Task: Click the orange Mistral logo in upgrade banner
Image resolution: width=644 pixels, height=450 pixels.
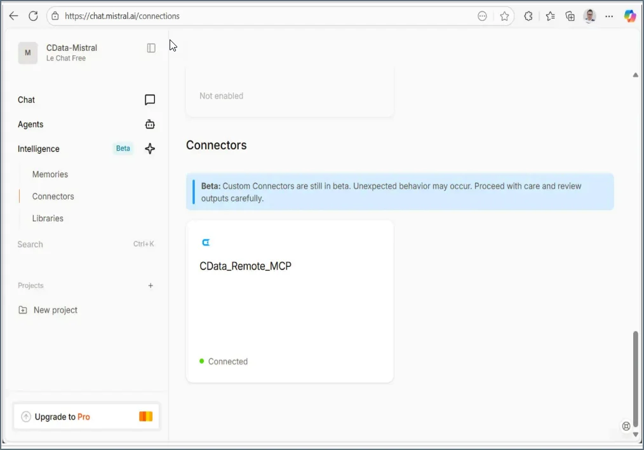Action: pyautogui.click(x=146, y=416)
